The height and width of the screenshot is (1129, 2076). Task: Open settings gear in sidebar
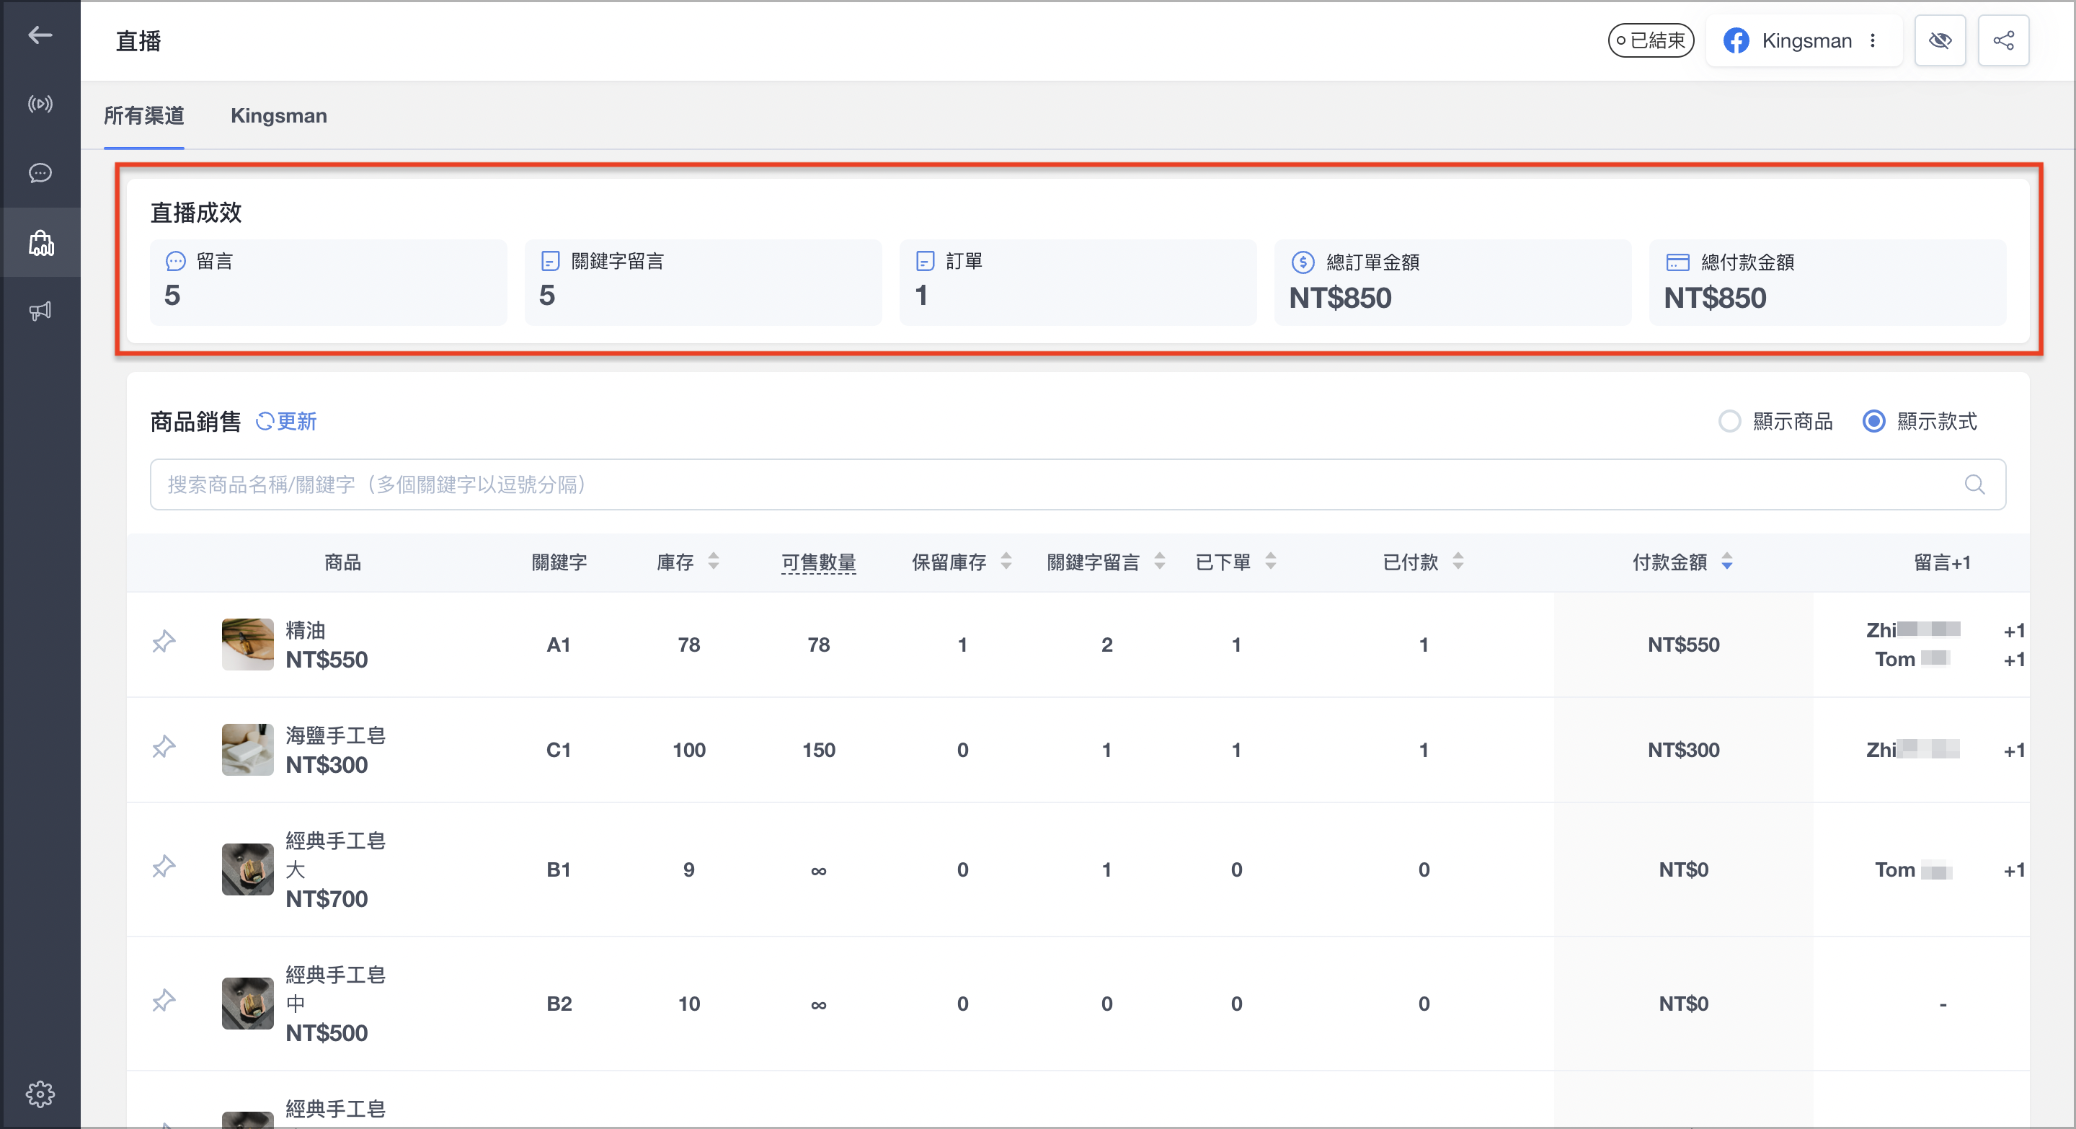[40, 1094]
